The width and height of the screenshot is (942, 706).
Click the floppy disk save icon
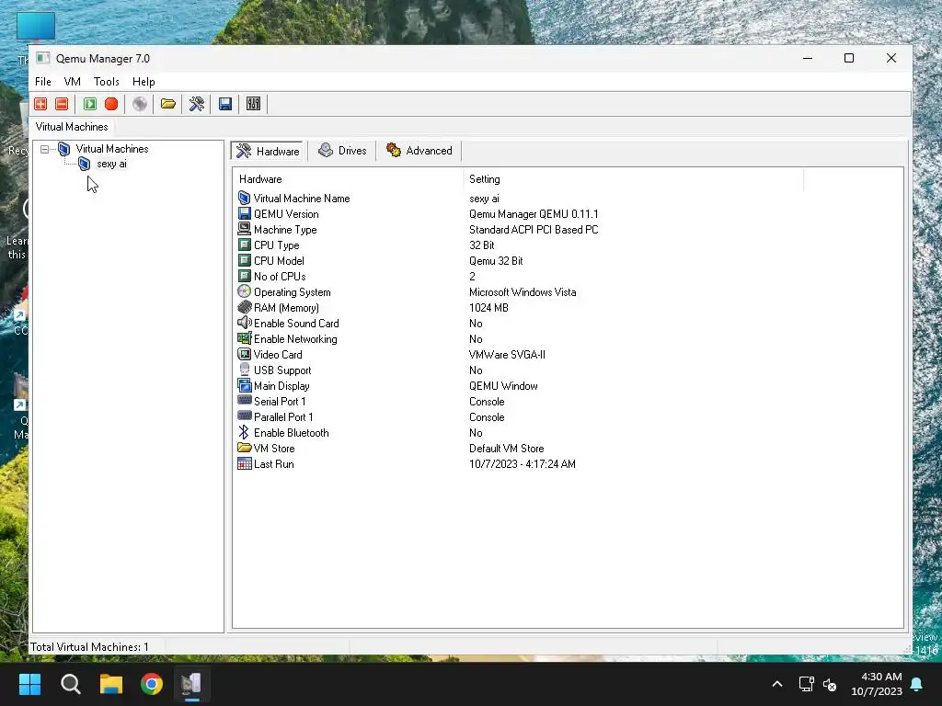225,104
